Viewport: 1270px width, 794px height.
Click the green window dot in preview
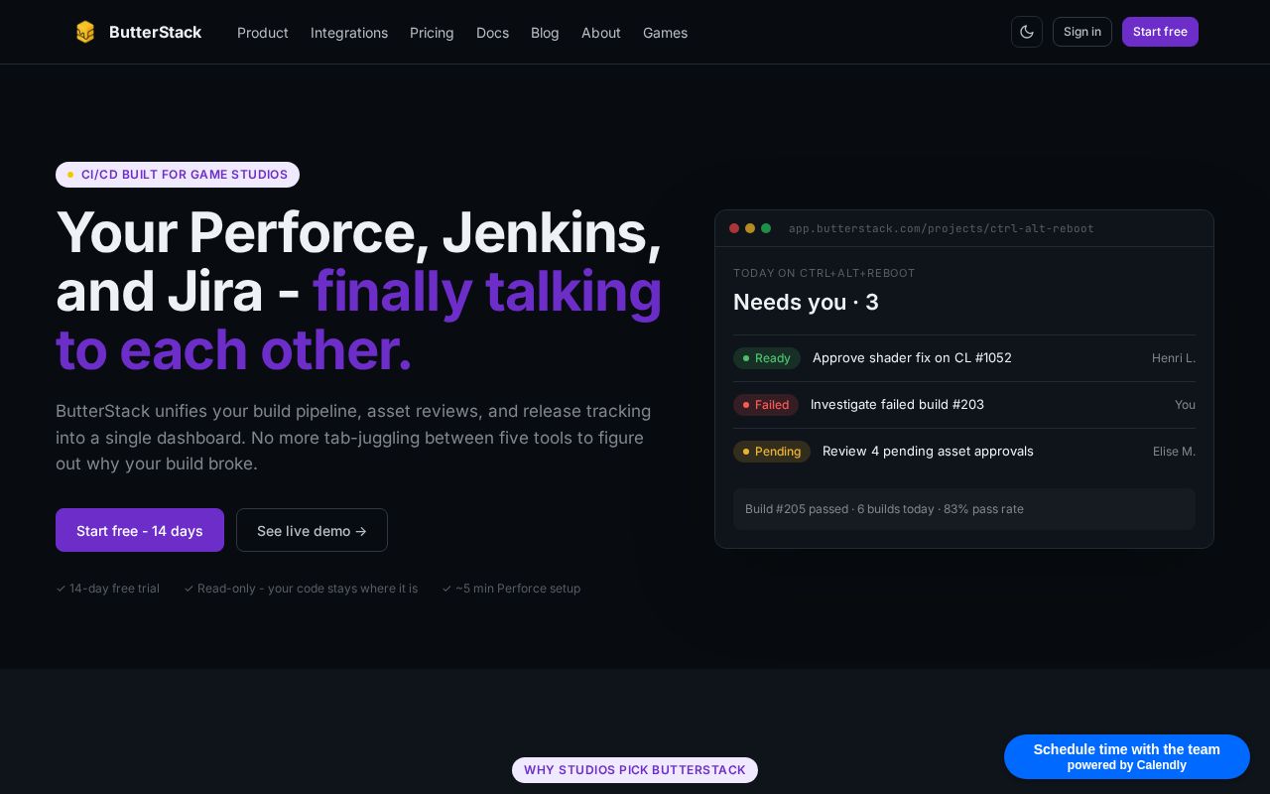coord(766,228)
